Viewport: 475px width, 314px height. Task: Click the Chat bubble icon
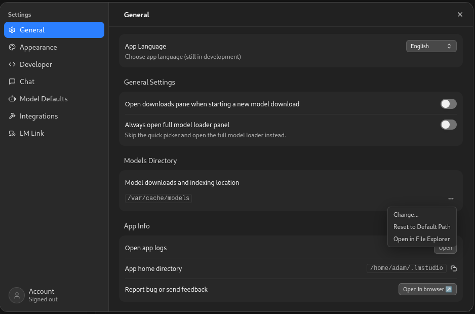[12, 82]
